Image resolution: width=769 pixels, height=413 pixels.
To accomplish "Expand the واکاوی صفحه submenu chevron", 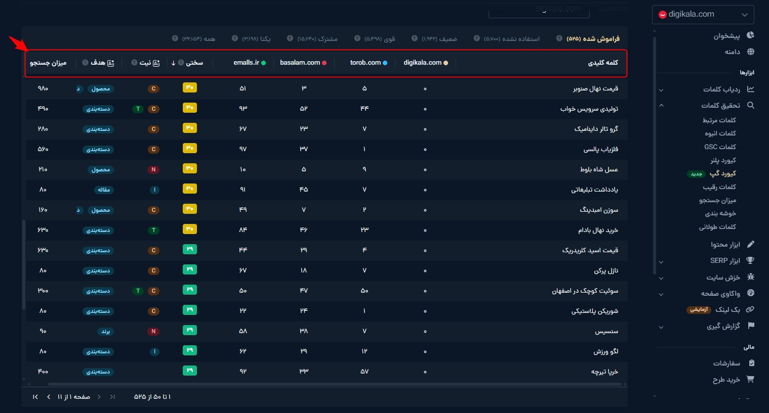I will pyautogui.click(x=661, y=294).
